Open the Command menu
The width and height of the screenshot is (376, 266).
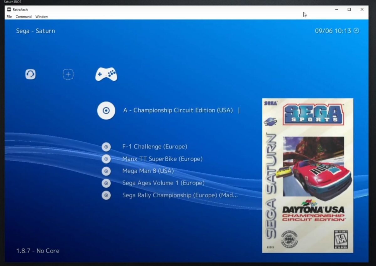[x=23, y=17]
